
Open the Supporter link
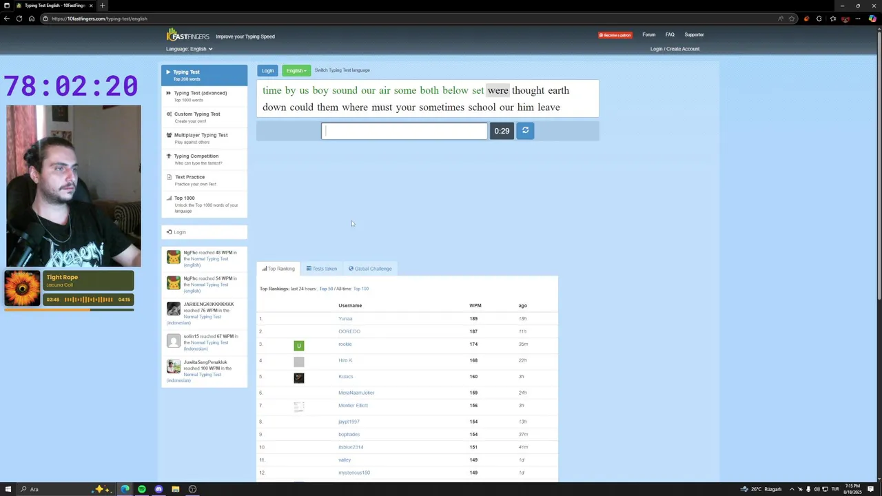[694, 34]
